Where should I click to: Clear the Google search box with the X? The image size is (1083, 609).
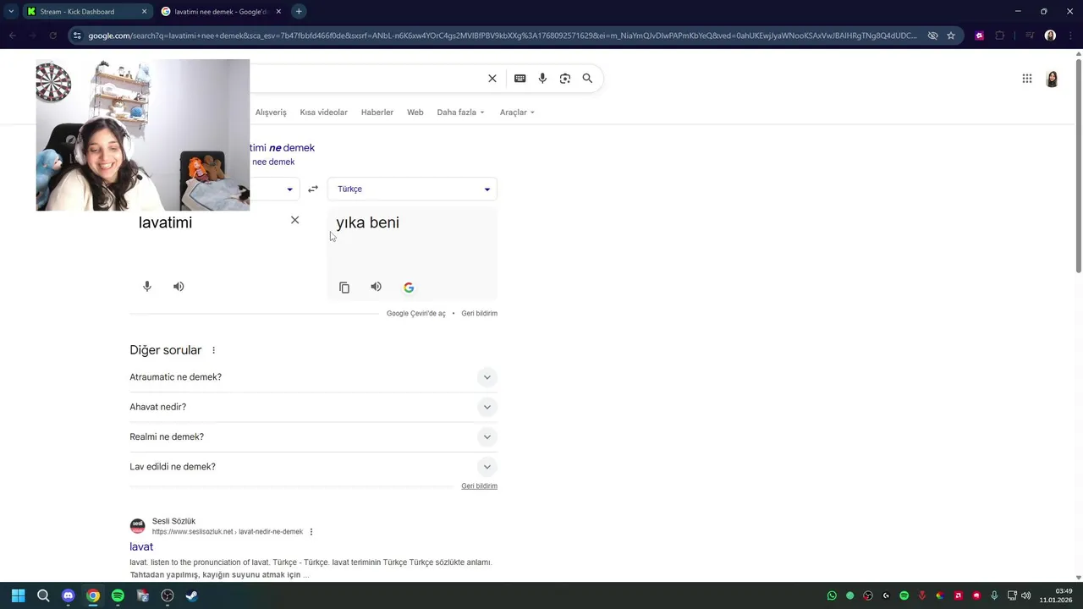(x=492, y=79)
